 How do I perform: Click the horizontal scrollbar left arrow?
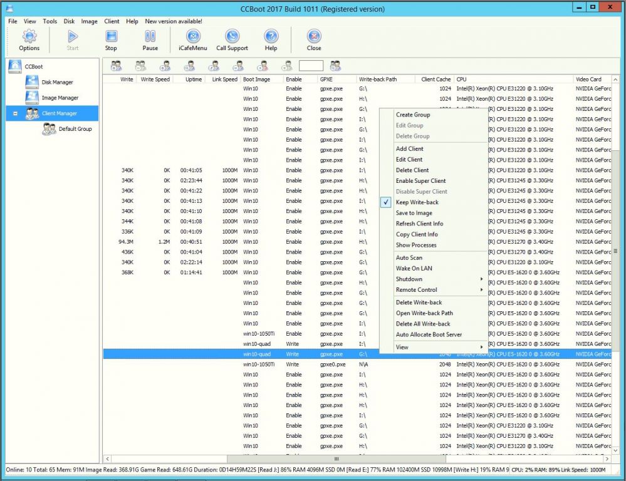pyautogui.click(x=107, y=459)
